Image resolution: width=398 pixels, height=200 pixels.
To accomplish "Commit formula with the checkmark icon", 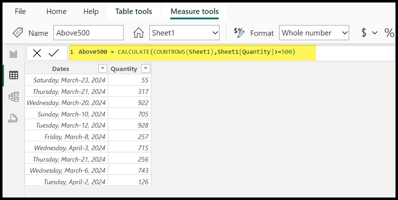I will coord(53,53).
